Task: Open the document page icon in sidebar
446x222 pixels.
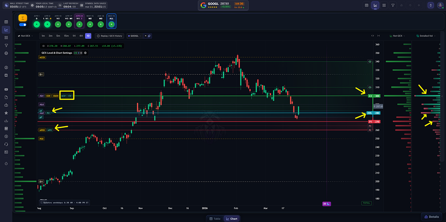Action: point(6,97)
